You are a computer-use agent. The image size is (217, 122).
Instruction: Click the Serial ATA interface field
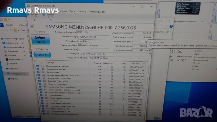point(93,41)
